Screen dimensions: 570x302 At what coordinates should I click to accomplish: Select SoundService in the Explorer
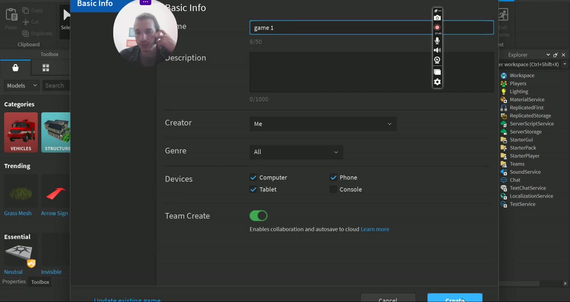(x=525, y=171)
